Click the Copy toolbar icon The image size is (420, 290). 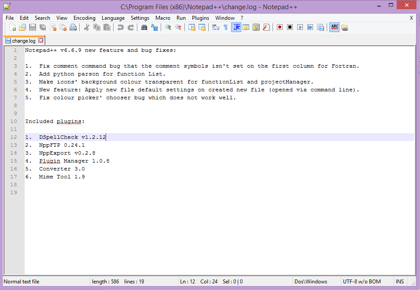[97, 27]
